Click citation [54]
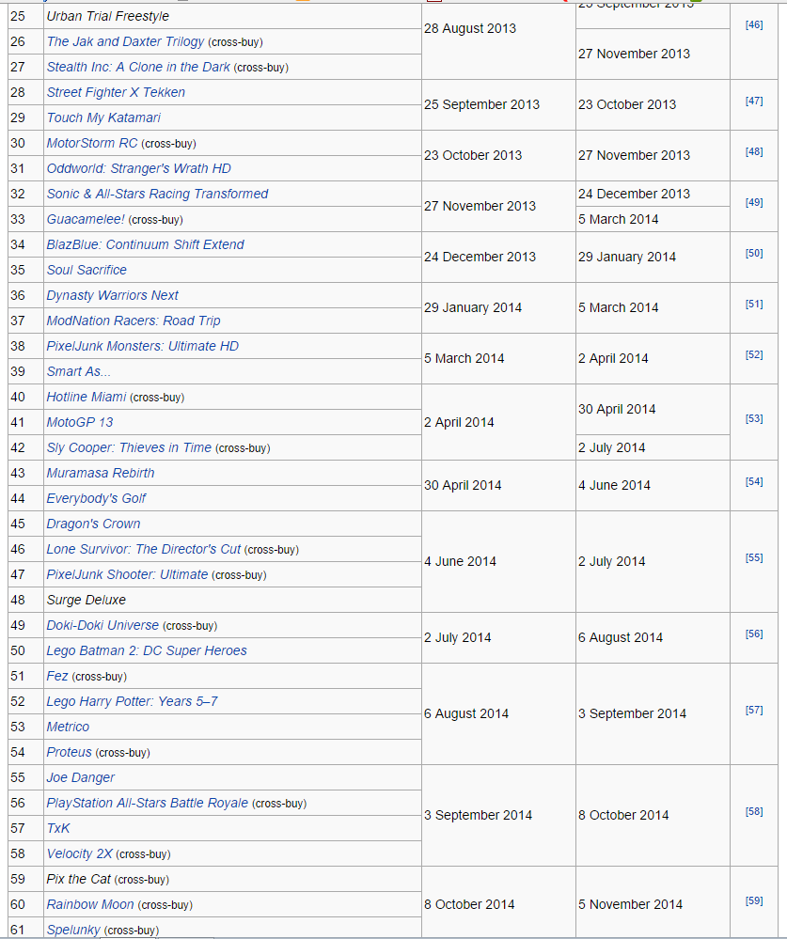This screenshot has height=939, width=787. 754,482
